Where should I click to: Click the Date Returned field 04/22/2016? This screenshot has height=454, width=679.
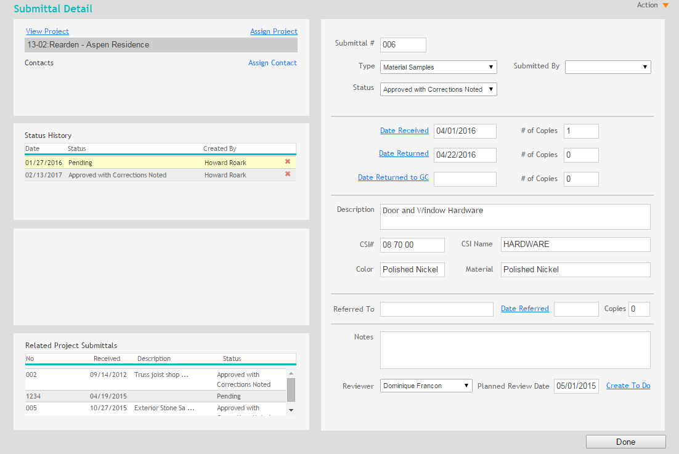(x=465, y=155)
